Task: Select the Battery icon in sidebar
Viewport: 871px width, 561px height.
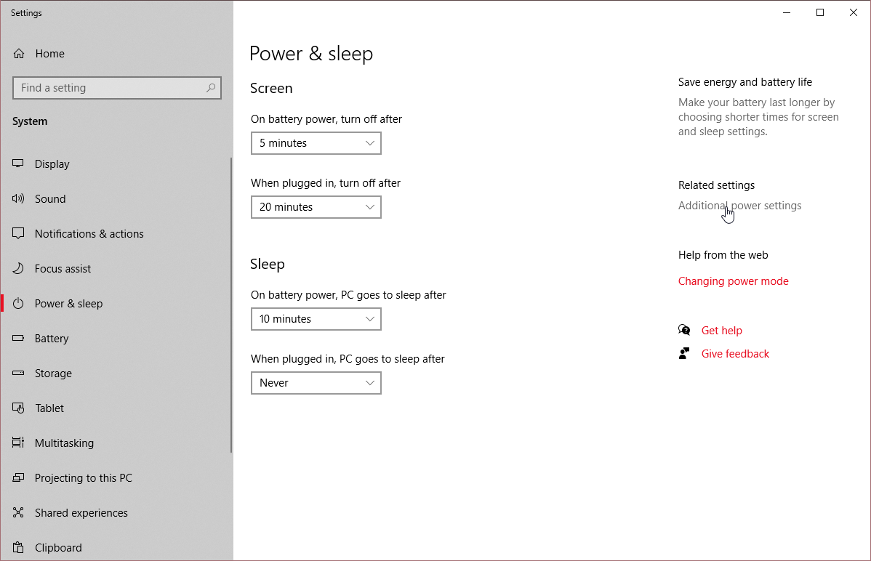Action: click(x=17, y=338)
